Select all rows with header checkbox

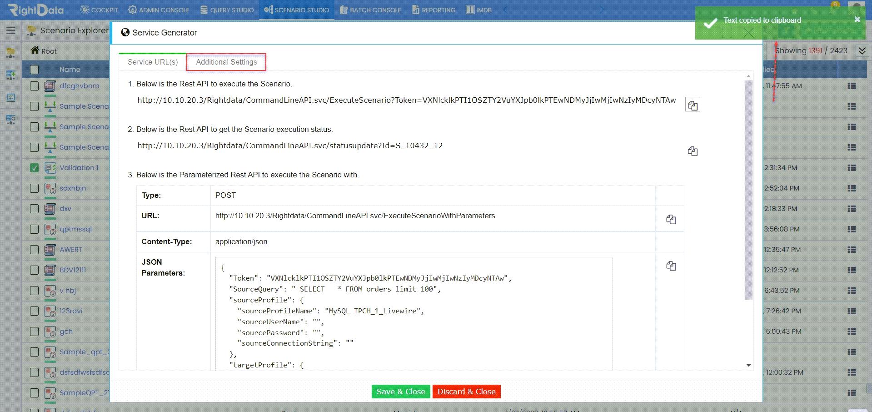pyautogui.click(x=34, y=70)
